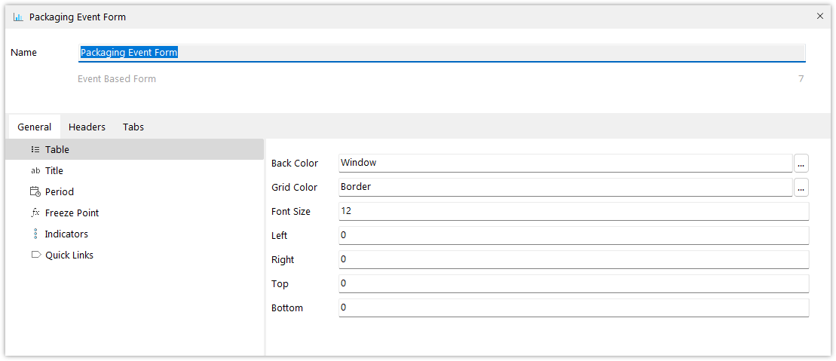Switch to the Tabs tab
The height and width of the screenshot is (361, 836).
(133, 127)
